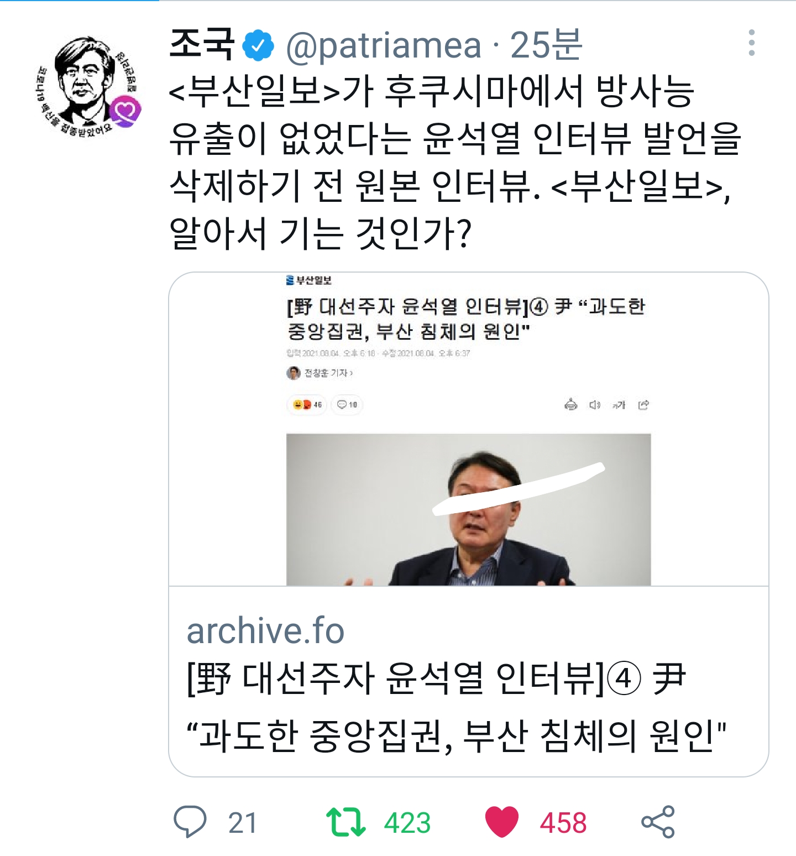
Task: Click the green retweet arrows icon
Action: tap(345, 822)
